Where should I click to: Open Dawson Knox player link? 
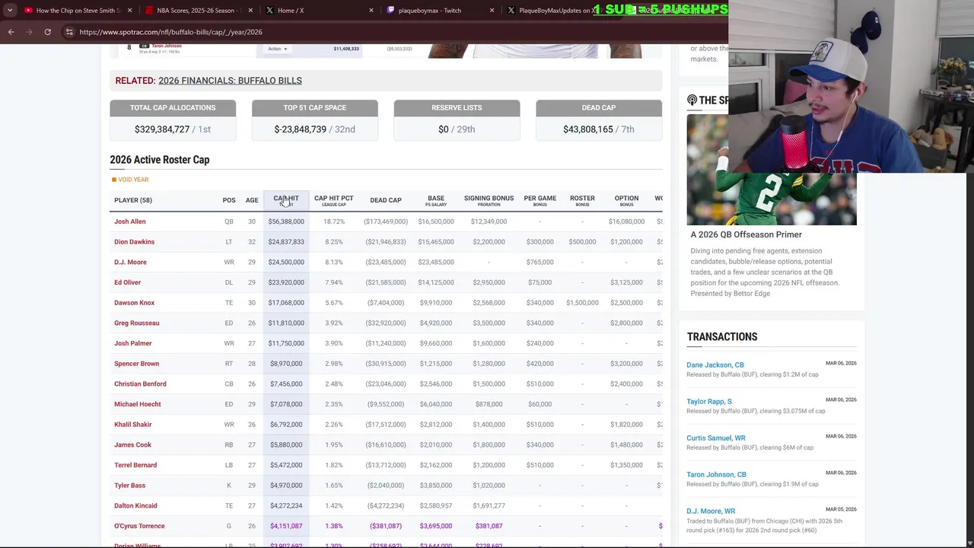click(x=134, y=303)
